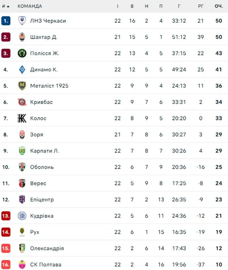Image resolution: width=228 pixels, height=270 pixels.
Task: Click the Карпати Л. green crest
Action: click(x=22, y=151)
